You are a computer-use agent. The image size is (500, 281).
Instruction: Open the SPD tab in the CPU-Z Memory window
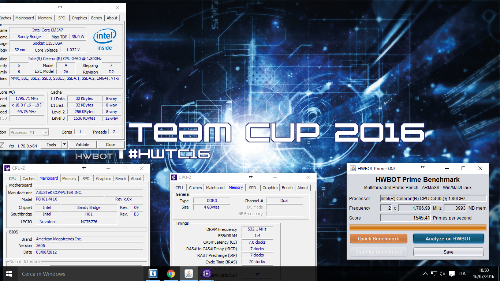pos(253,188)
